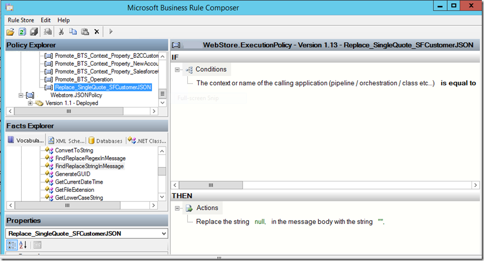This screenshot has height=261, width=484.
Task: Select the Replace_SingleQuote_SFCustomerJSON rule
Action: tap(103, 87)
